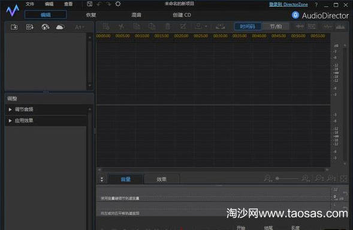This screenshot has height=230, width=353.
Task: Click the zoom out magnifier icon
Action: pyautogui.click(x=268, y=178)
